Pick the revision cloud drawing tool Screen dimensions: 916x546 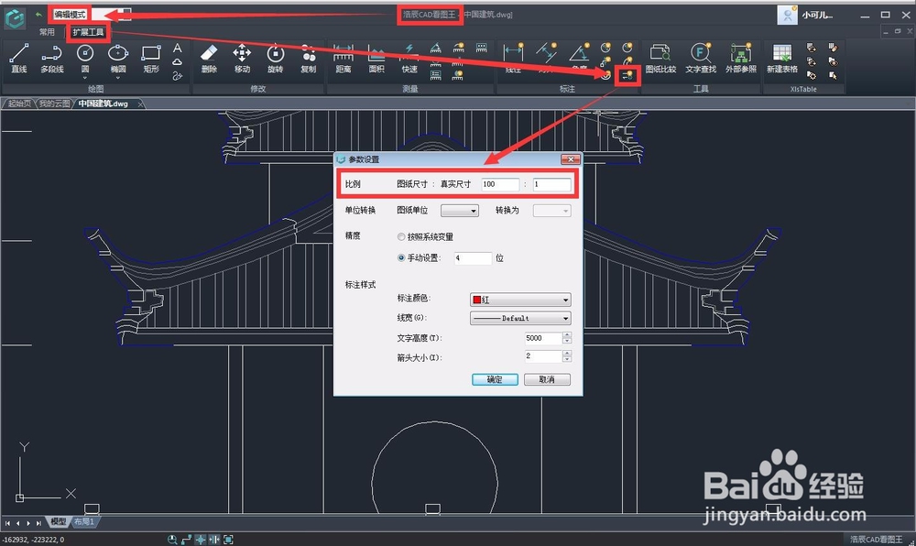(x=178, y=62)
